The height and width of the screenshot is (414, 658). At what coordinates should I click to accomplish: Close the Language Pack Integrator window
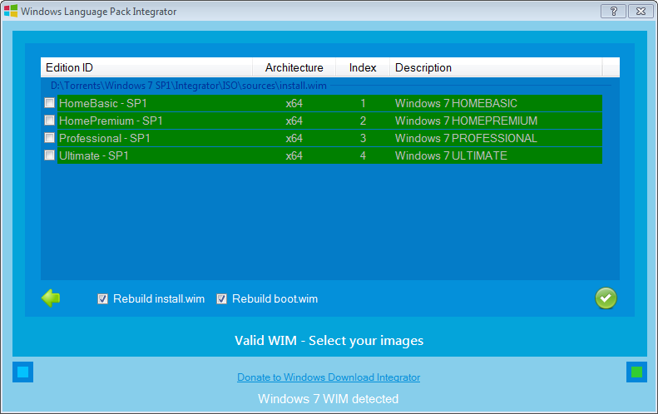[641, 12]
